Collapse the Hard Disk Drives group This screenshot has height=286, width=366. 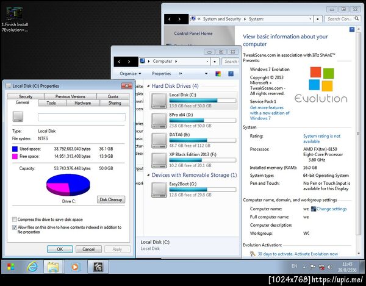pyautogui.click(x=148, y=86)
